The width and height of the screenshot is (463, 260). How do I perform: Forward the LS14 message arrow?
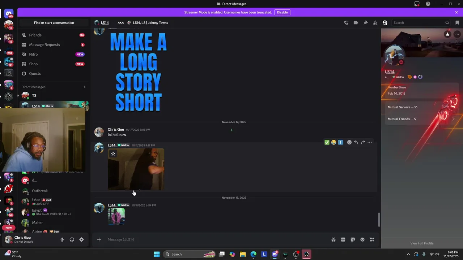363,142
